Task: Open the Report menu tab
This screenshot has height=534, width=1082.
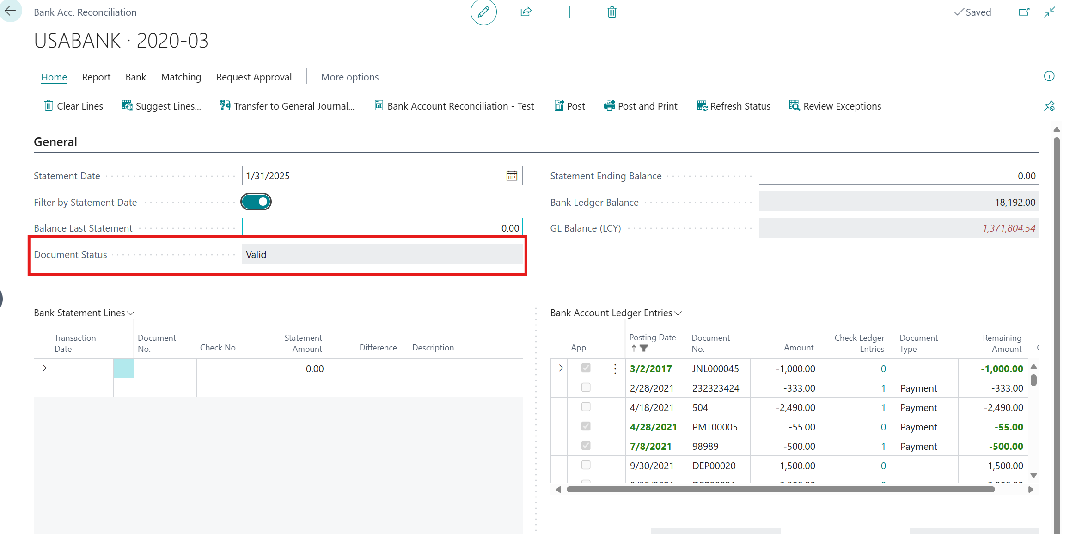Action: pyautogui.click(x=96, y=77)
